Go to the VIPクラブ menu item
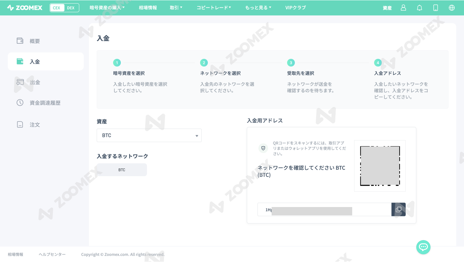Image resolution: width=464 pixels, height=262 pixels. click(295, 7)
